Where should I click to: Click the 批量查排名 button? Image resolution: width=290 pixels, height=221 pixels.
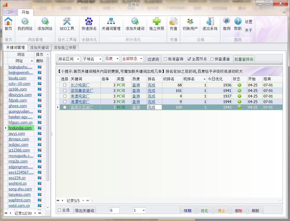point(244,59)
